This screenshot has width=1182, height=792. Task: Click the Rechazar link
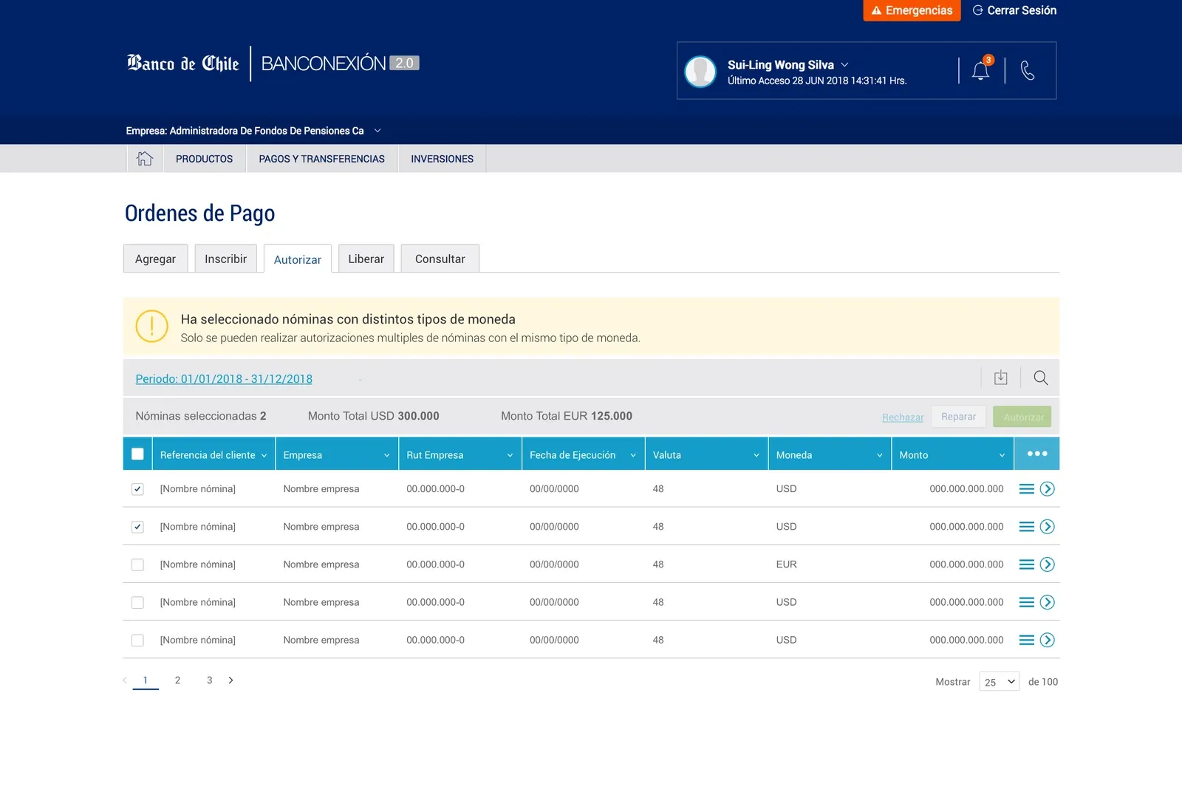coord(903,417)
